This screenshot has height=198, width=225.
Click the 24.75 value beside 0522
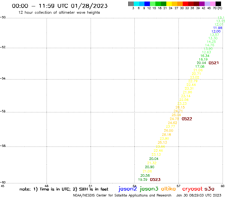coord(174,119)
